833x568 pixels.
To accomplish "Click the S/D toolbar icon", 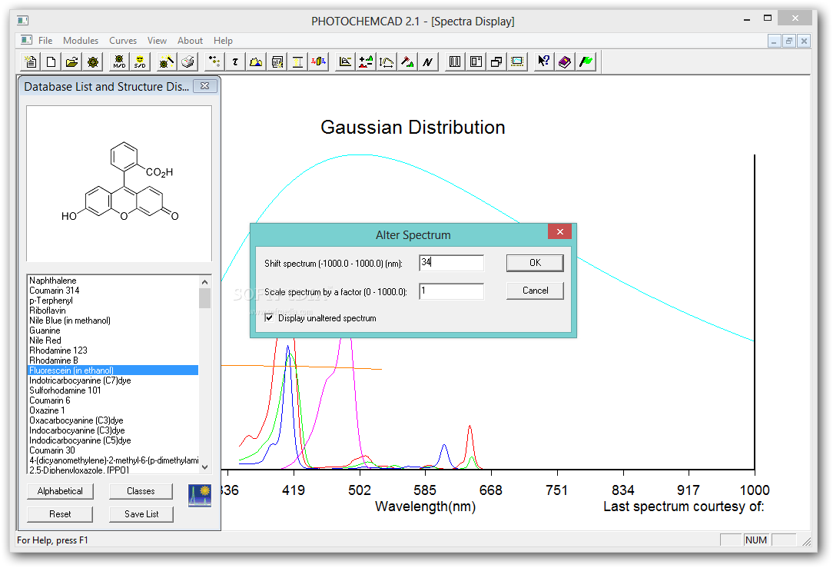I will coord(140,61).
